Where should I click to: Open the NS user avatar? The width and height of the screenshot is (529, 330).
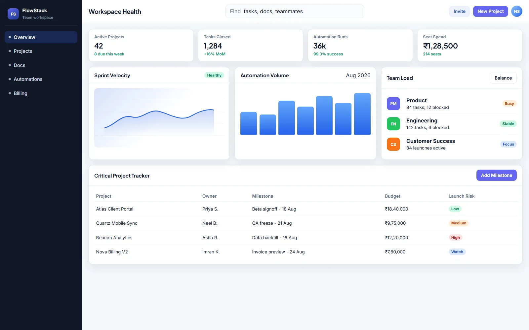coord(516,11)
